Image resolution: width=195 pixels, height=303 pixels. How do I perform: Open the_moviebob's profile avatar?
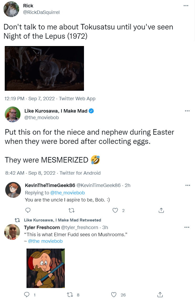pos(13,114)
